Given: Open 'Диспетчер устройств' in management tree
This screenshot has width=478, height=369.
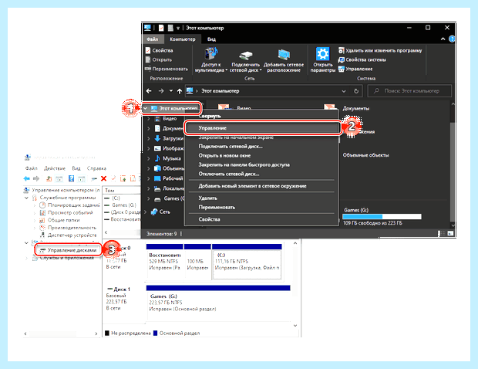Looking at the screenshot, I should 72,235.
